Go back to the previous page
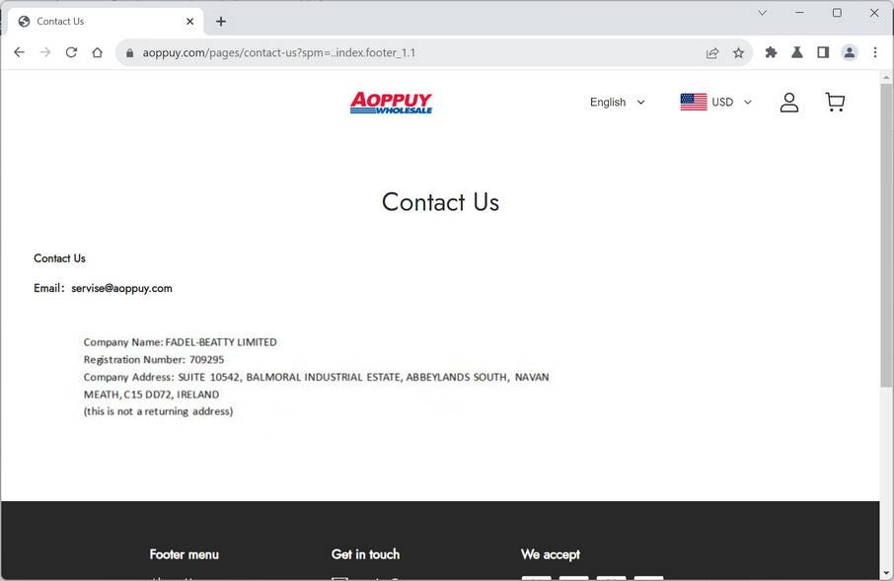 19,52
